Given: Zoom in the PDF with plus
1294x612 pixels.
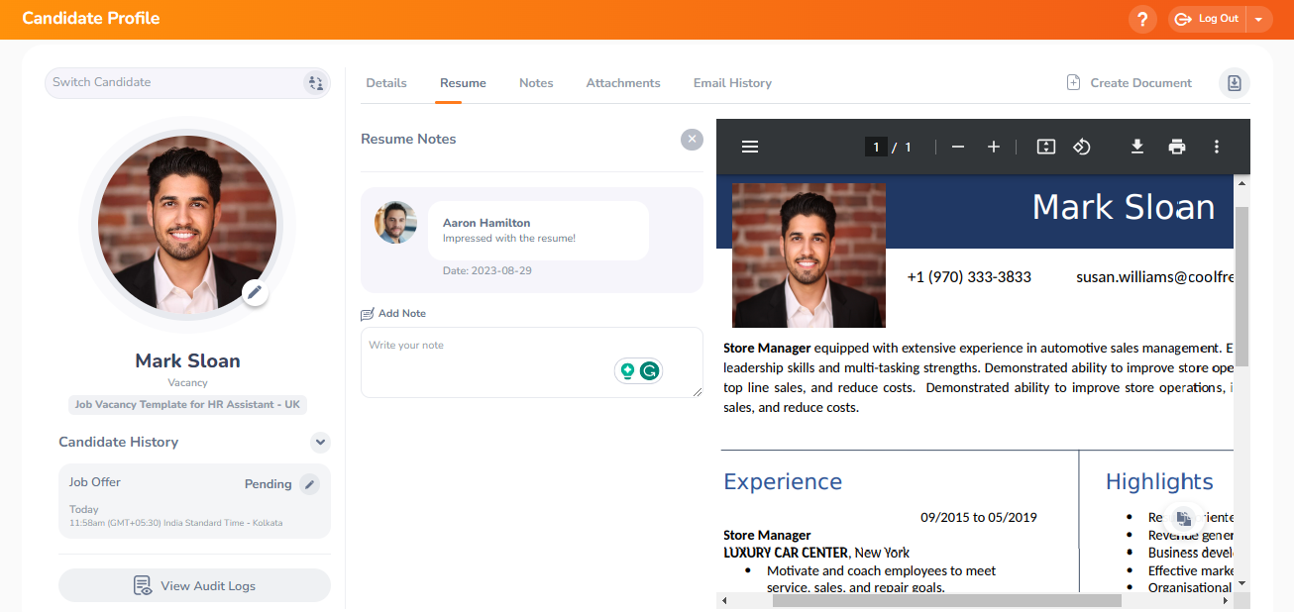Looking at the screenshot, I should [x=994, y=147].
